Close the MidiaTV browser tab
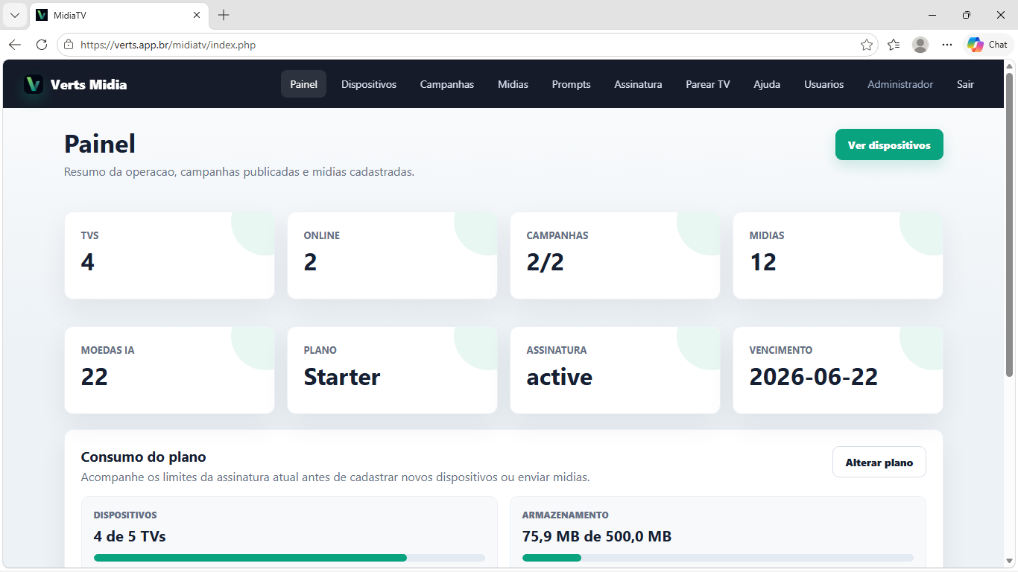The image size is (1018, 572). coord(197,15)
